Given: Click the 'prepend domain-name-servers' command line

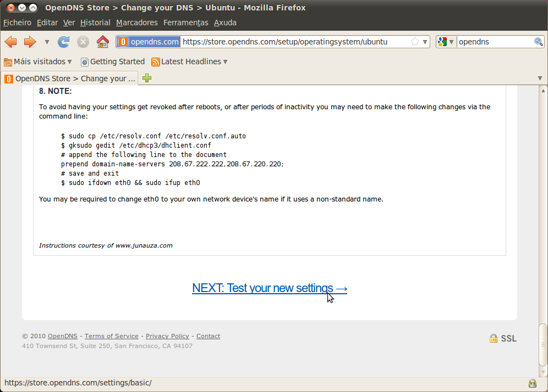Looking at the screenshot, I should point(172,164).
